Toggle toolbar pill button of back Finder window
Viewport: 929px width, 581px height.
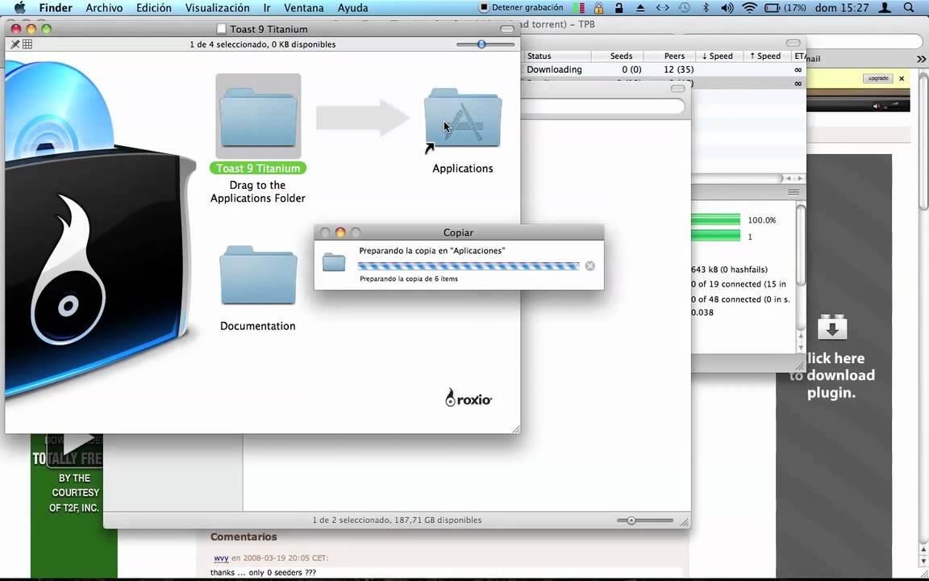click(677, 88)
